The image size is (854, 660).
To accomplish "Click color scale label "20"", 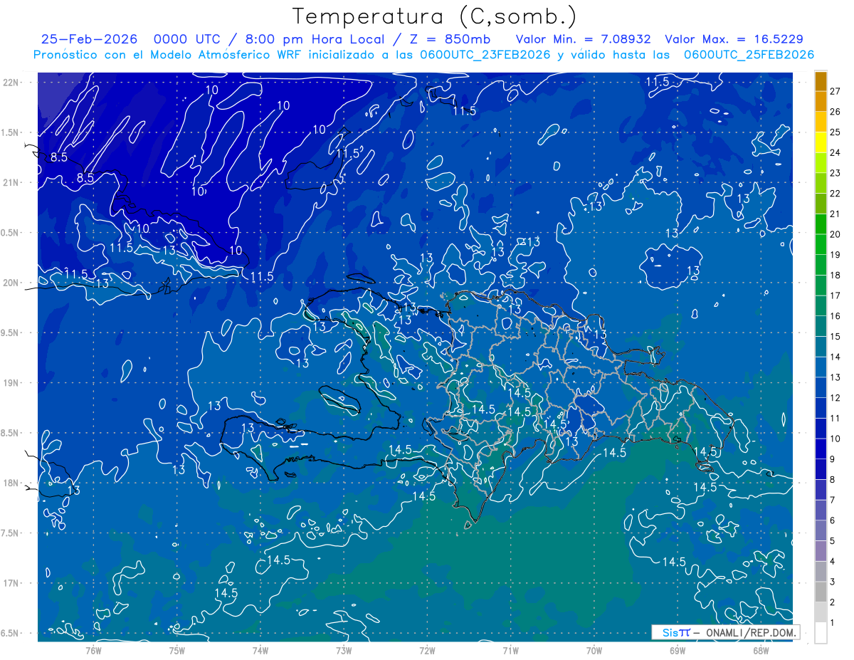I will tap(835, 234).
